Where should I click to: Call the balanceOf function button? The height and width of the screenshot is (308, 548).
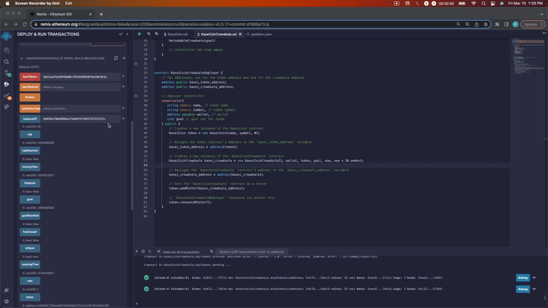coord(30,118)
